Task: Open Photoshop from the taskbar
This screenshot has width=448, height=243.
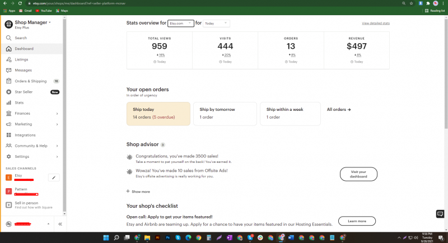Action: pyautogui.click(x=167, y=237)
